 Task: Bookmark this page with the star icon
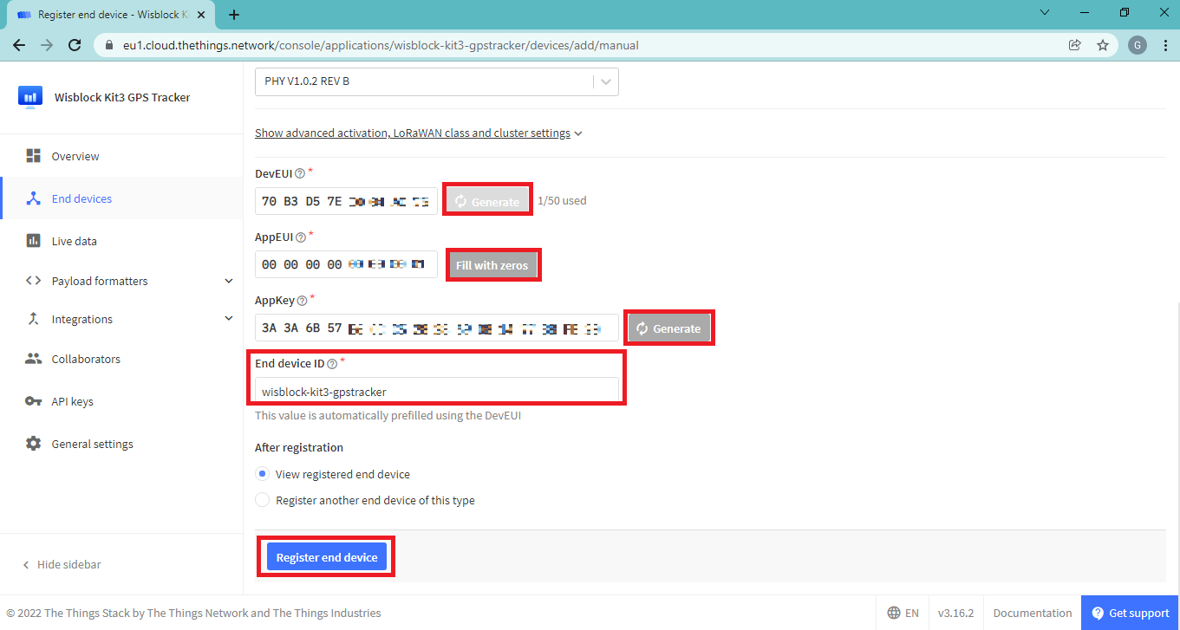pos(1103,45)
